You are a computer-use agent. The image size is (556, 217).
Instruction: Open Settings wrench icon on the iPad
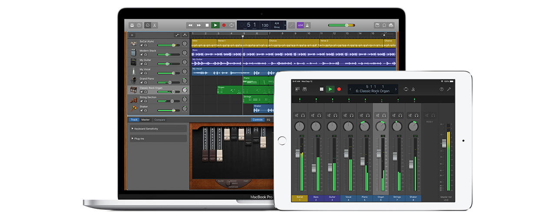coord(449,89)
